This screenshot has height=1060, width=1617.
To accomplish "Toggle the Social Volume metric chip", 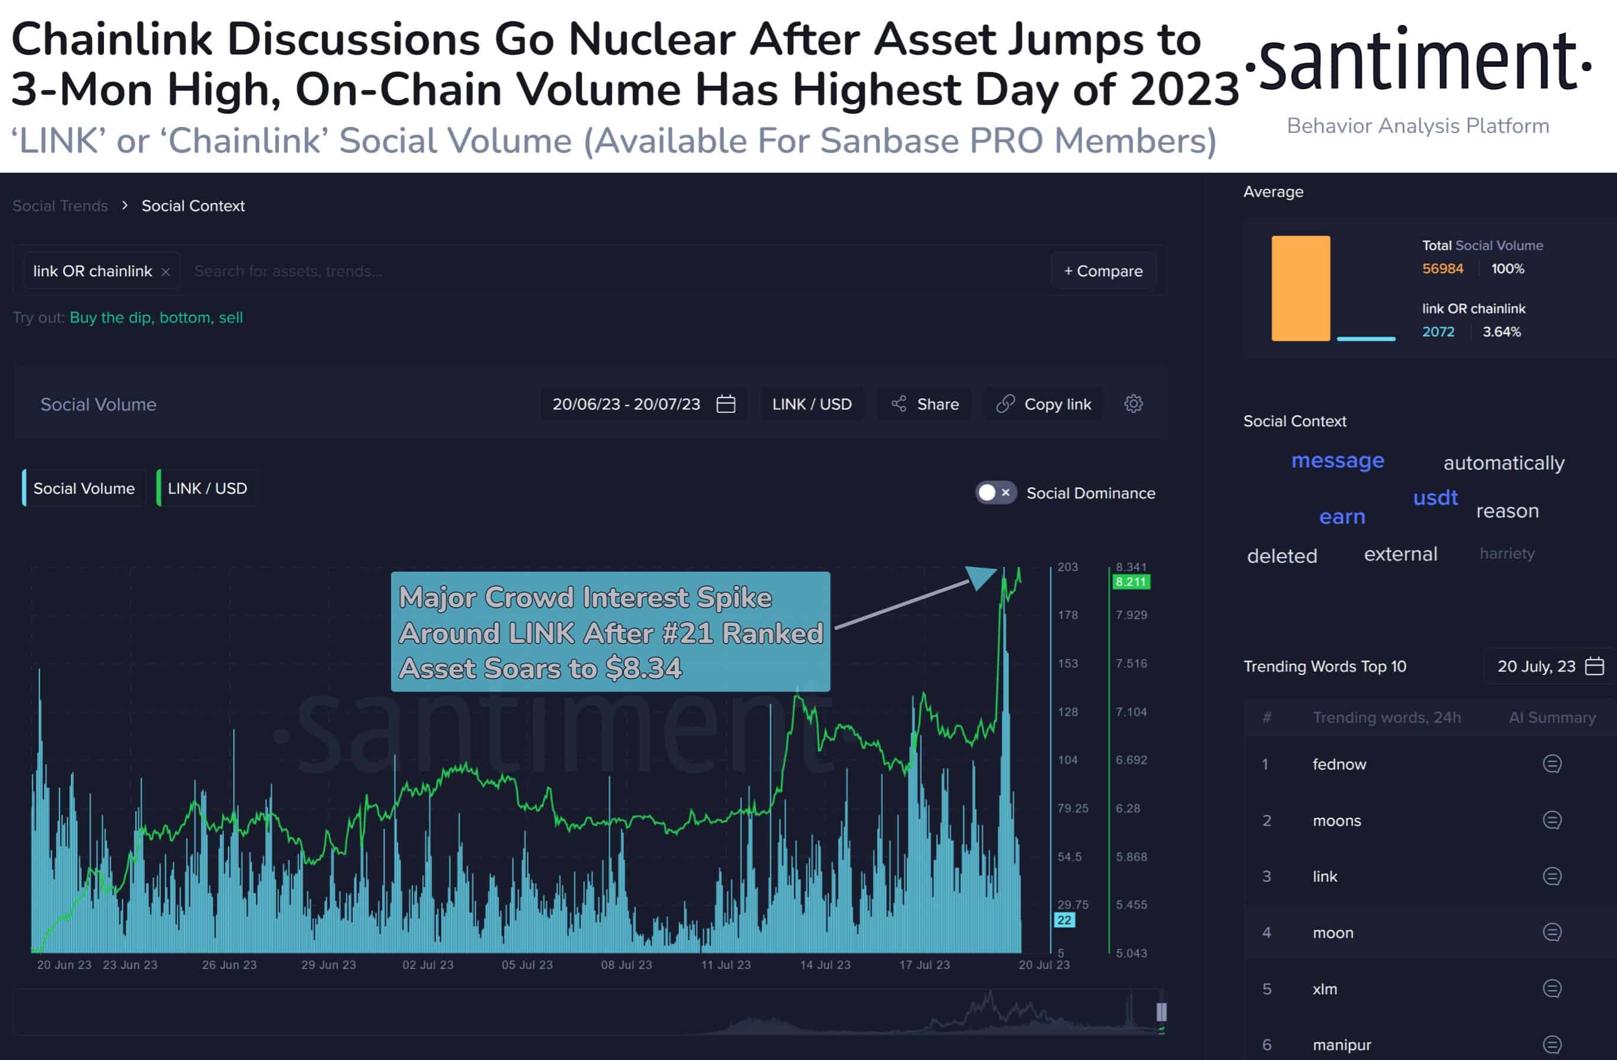I will (x=83, y=488).
